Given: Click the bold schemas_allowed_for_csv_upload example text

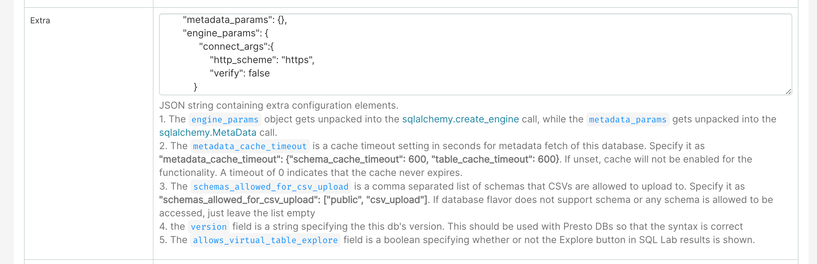Looking at the screenshot, I should (x=293, y=200).
